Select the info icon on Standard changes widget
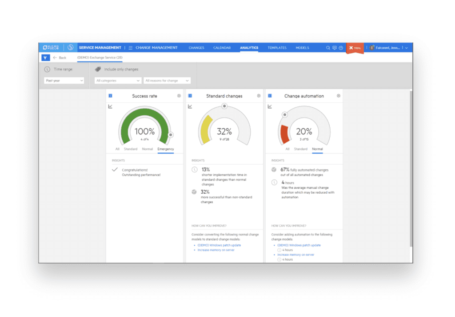 190,96
